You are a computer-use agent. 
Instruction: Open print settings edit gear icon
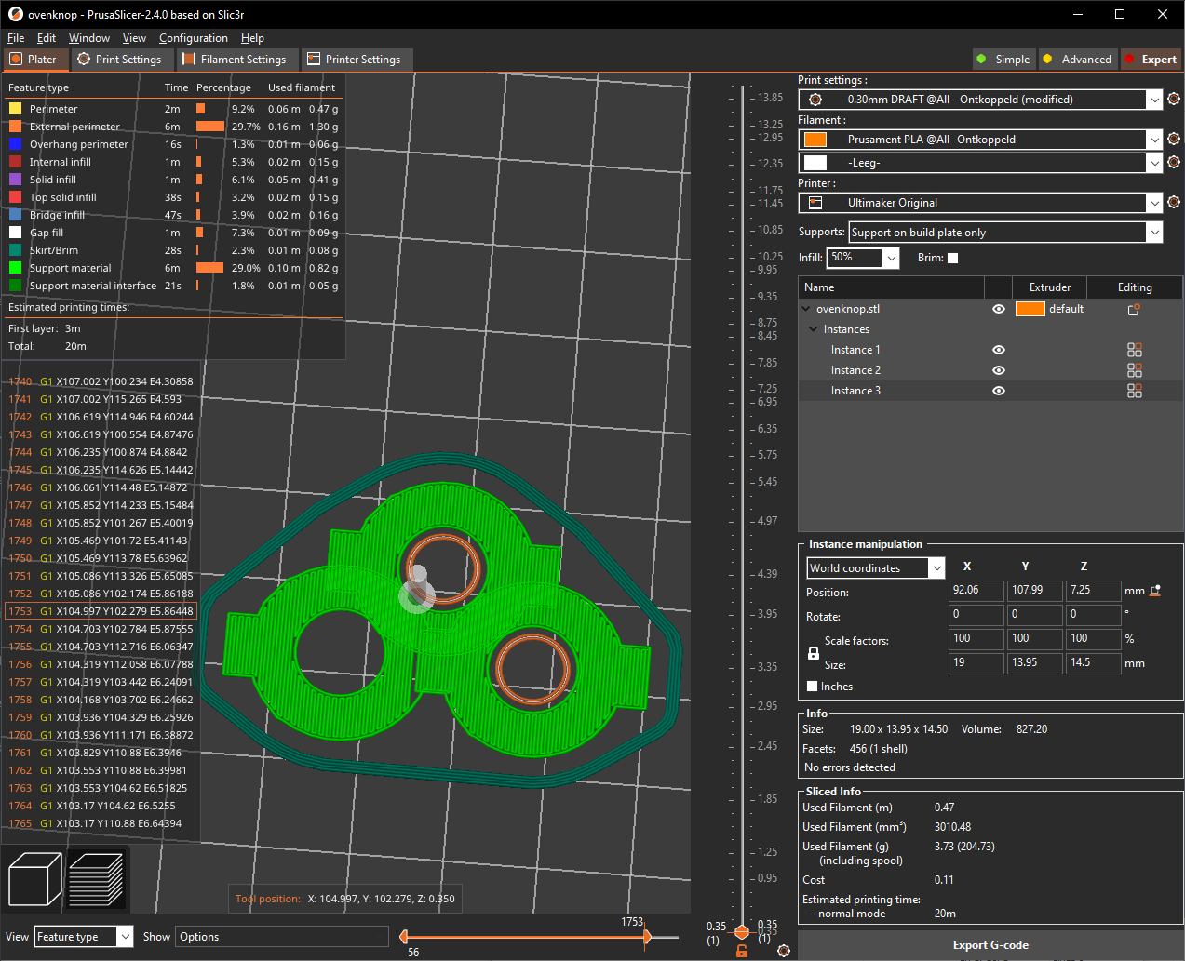tap(1174, 99)
